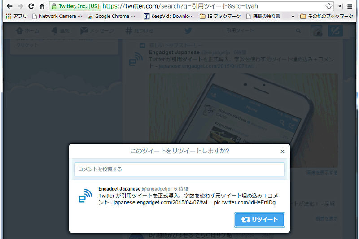Click Engadget logo in retweet dialog
Viewport: 359px width, 239px height.
click(85, 196)
